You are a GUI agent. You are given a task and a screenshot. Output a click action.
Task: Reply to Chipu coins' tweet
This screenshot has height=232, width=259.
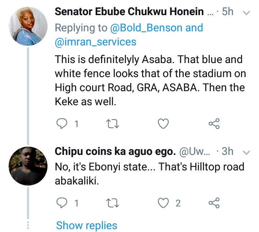pos(63,203)
